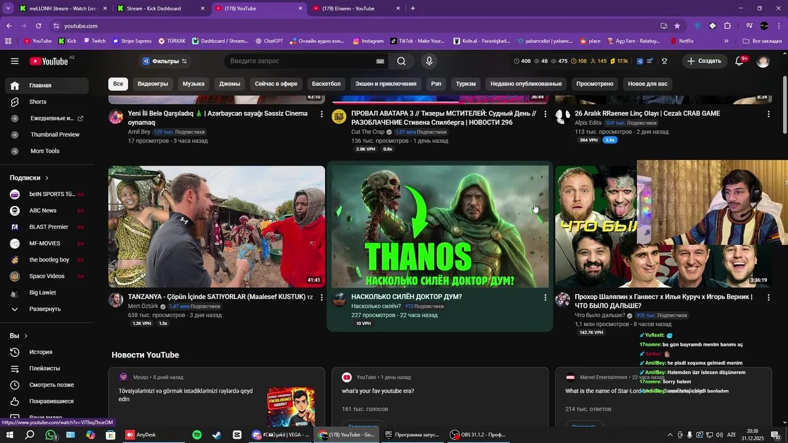Open OBS 31.1.2 from taskbar
This screenshot has height=443, width=788.
tap(477, 435)
